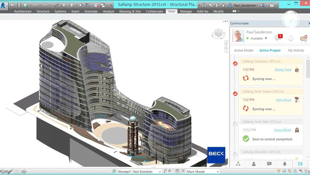Select the Measure tool icon
Screen dimensions: 310x175
pos(57,5)
